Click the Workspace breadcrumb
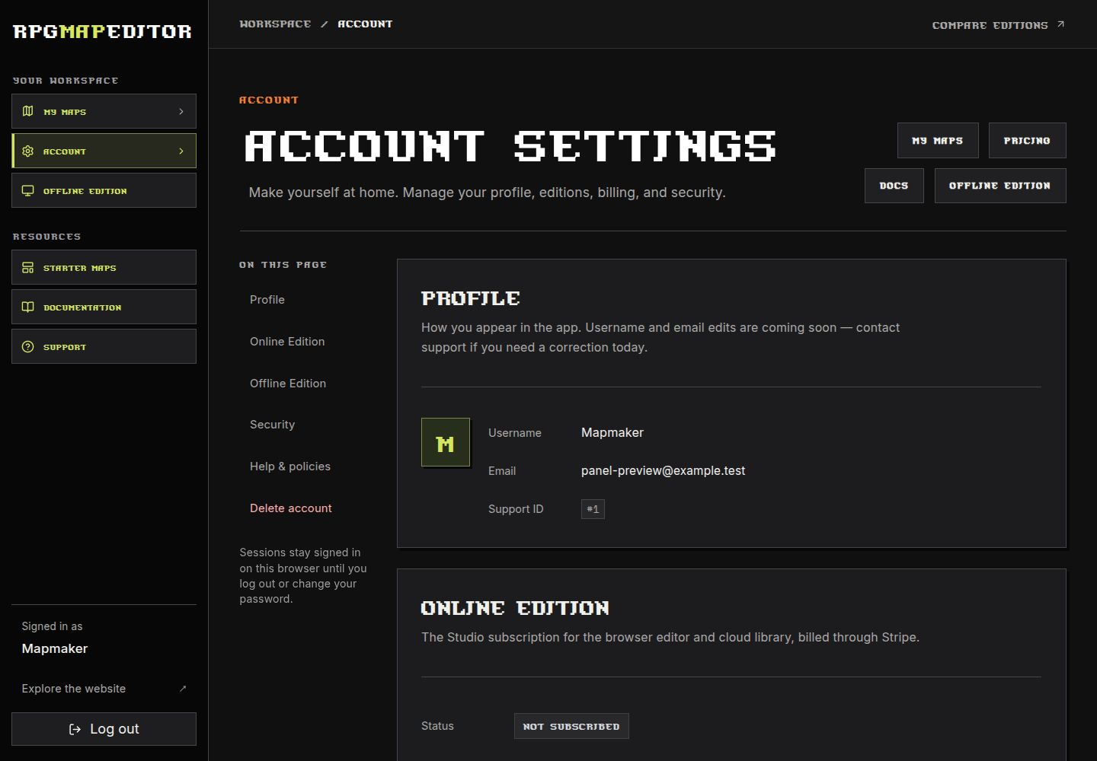This screenshot has width=1097, height=761. point(275,24)
